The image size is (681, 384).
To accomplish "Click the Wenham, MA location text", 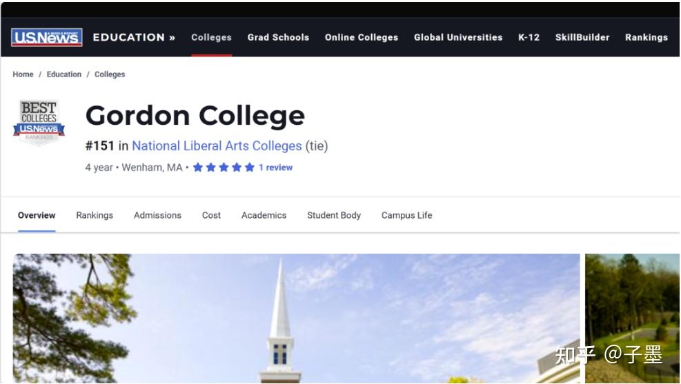I will [152, 168].
